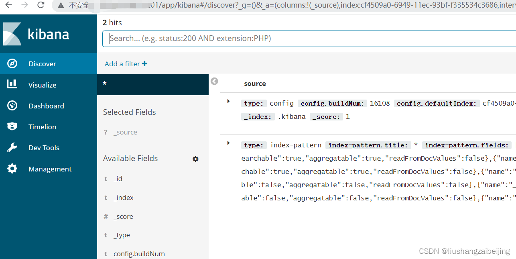Click the browser forward arrow
This screenshot has width=516, height=259.
(x=25, y=5)
